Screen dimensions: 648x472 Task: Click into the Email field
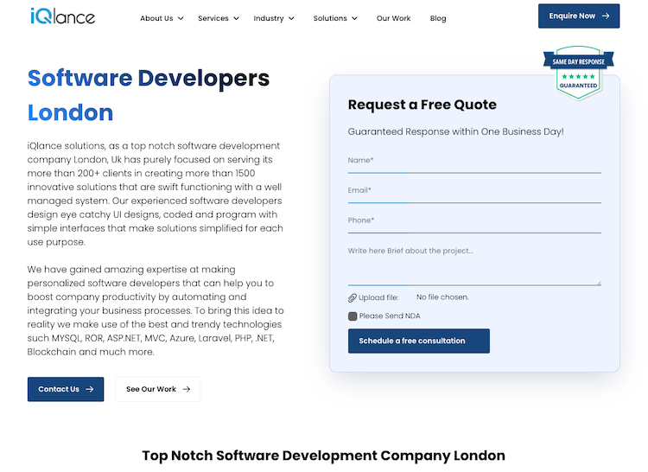pos(473,191)
